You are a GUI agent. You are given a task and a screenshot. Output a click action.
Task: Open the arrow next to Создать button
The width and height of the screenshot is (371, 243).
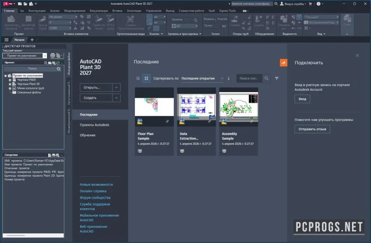click(116, 98)
